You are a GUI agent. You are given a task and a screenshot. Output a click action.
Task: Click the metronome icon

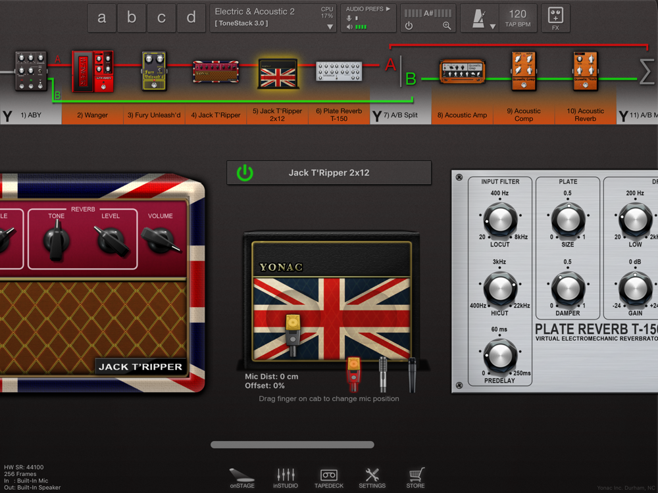(478, 19)
